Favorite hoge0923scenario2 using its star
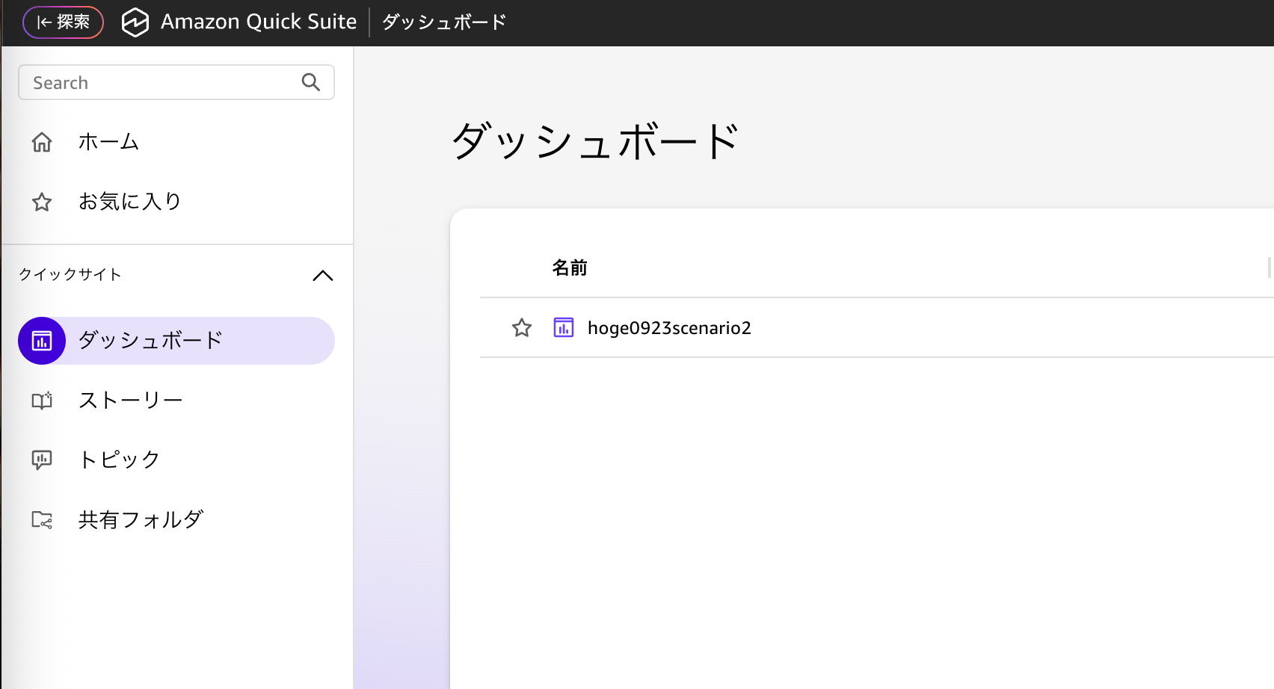This screenshot has width=1274, height=689. coord(521,327)
